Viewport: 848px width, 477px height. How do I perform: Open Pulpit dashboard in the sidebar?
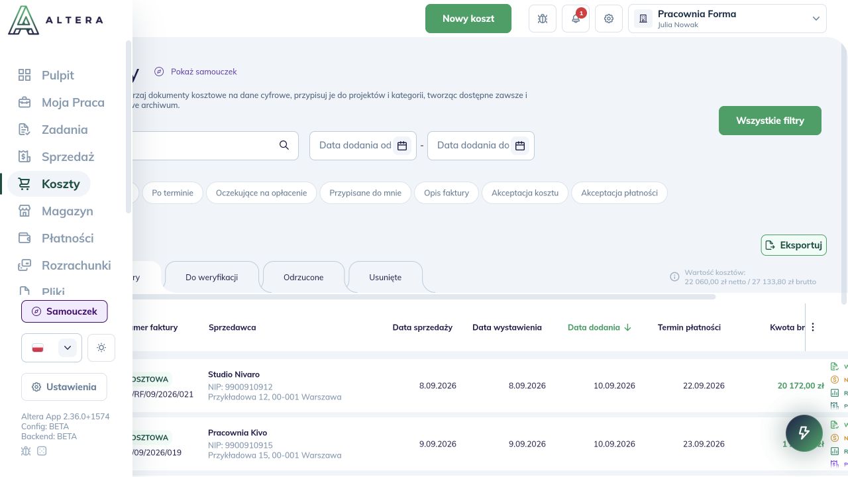(46, 75)
